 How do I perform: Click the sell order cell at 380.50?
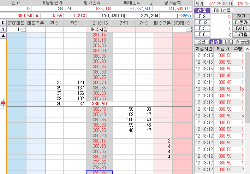(36, 104)
